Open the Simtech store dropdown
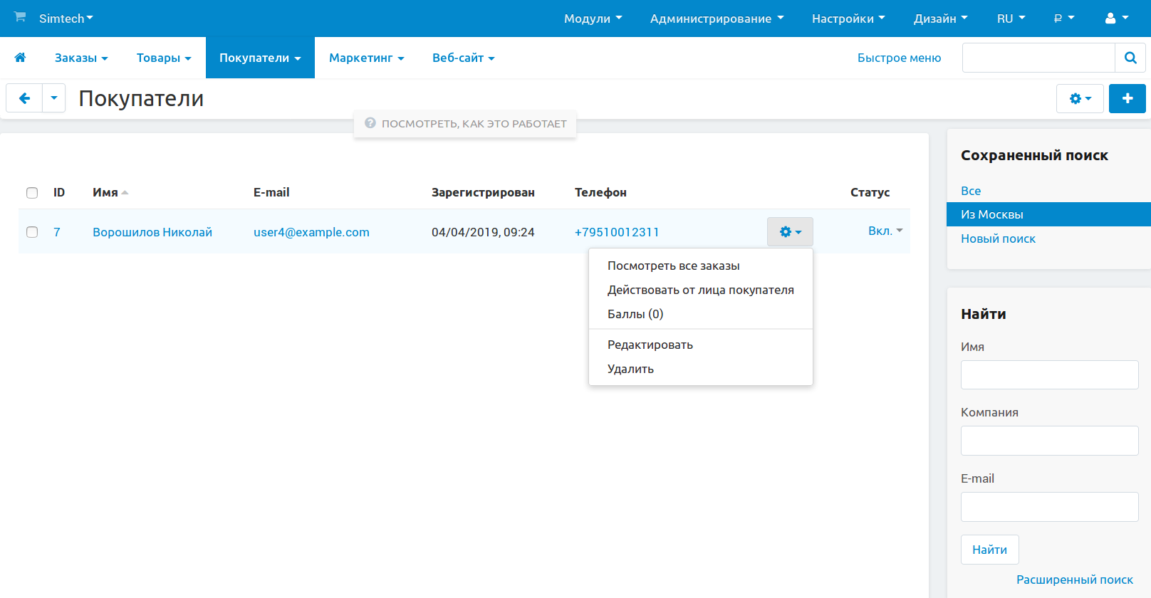Screen dimensions: 1151x598 coord(66,19)
